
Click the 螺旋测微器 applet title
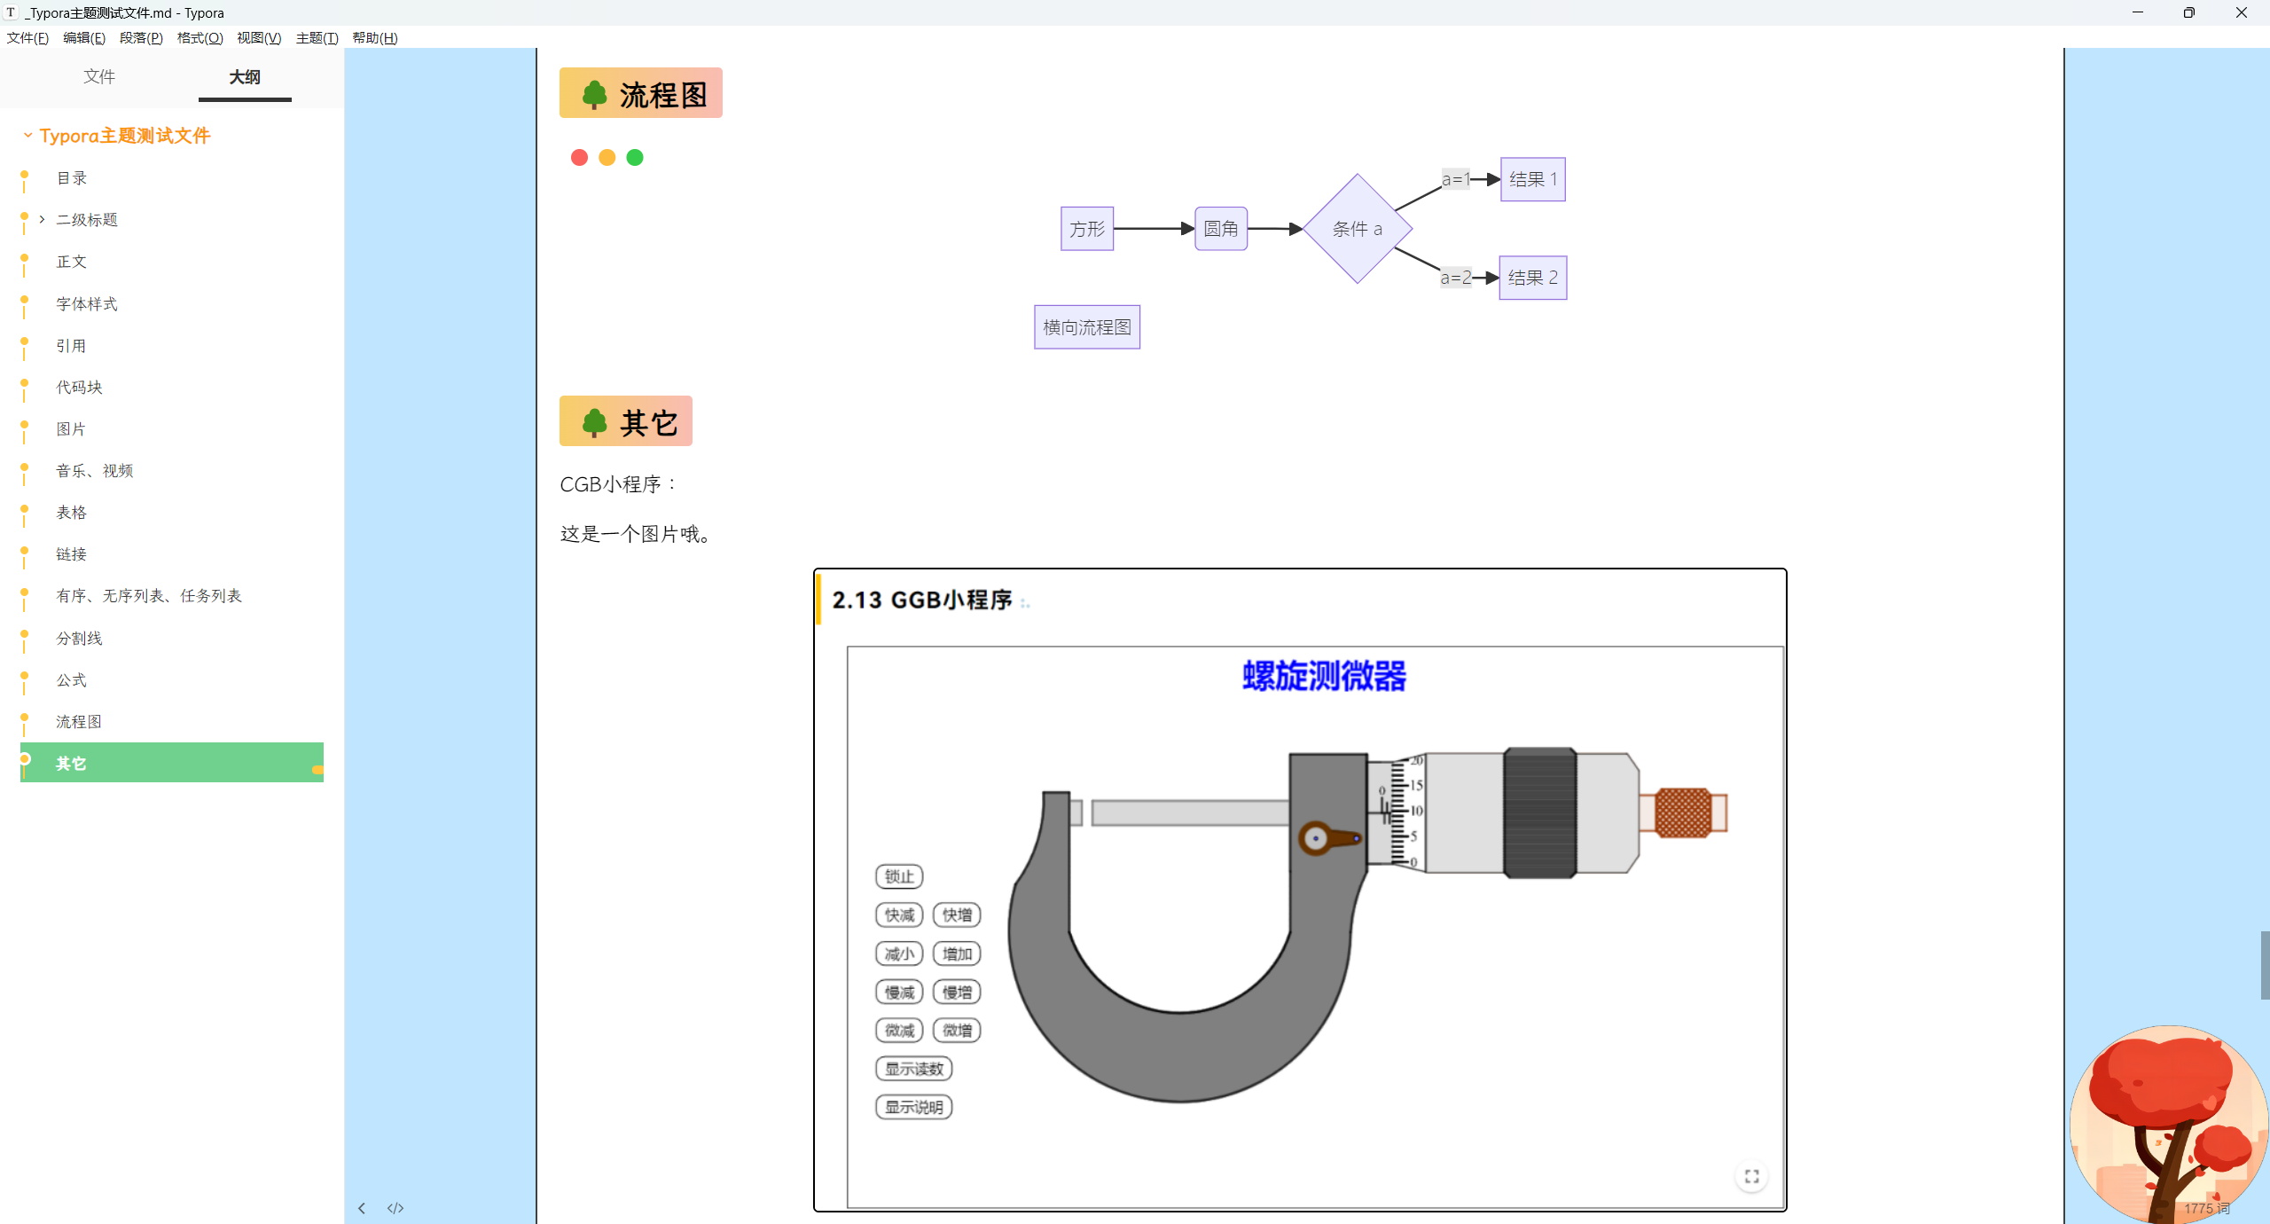click(1324, 676)
